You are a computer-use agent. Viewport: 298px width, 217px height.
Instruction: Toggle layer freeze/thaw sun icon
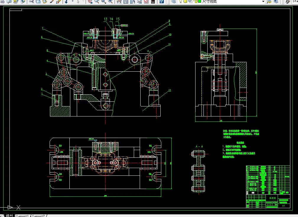click(185, 1)
